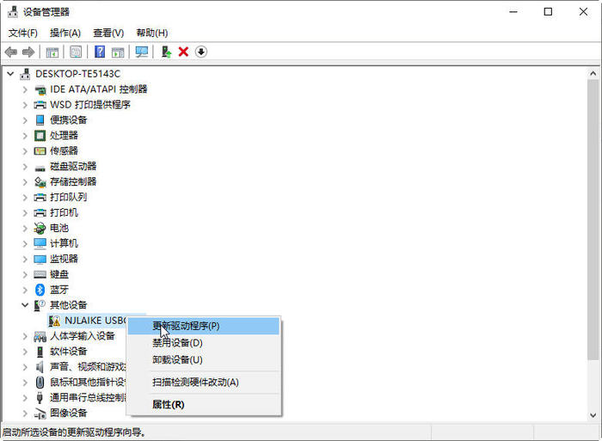The width and height of the screenshot is (602, 441).
Task: Expand the 打印队列 category
Action: click(x=25, y=197)
